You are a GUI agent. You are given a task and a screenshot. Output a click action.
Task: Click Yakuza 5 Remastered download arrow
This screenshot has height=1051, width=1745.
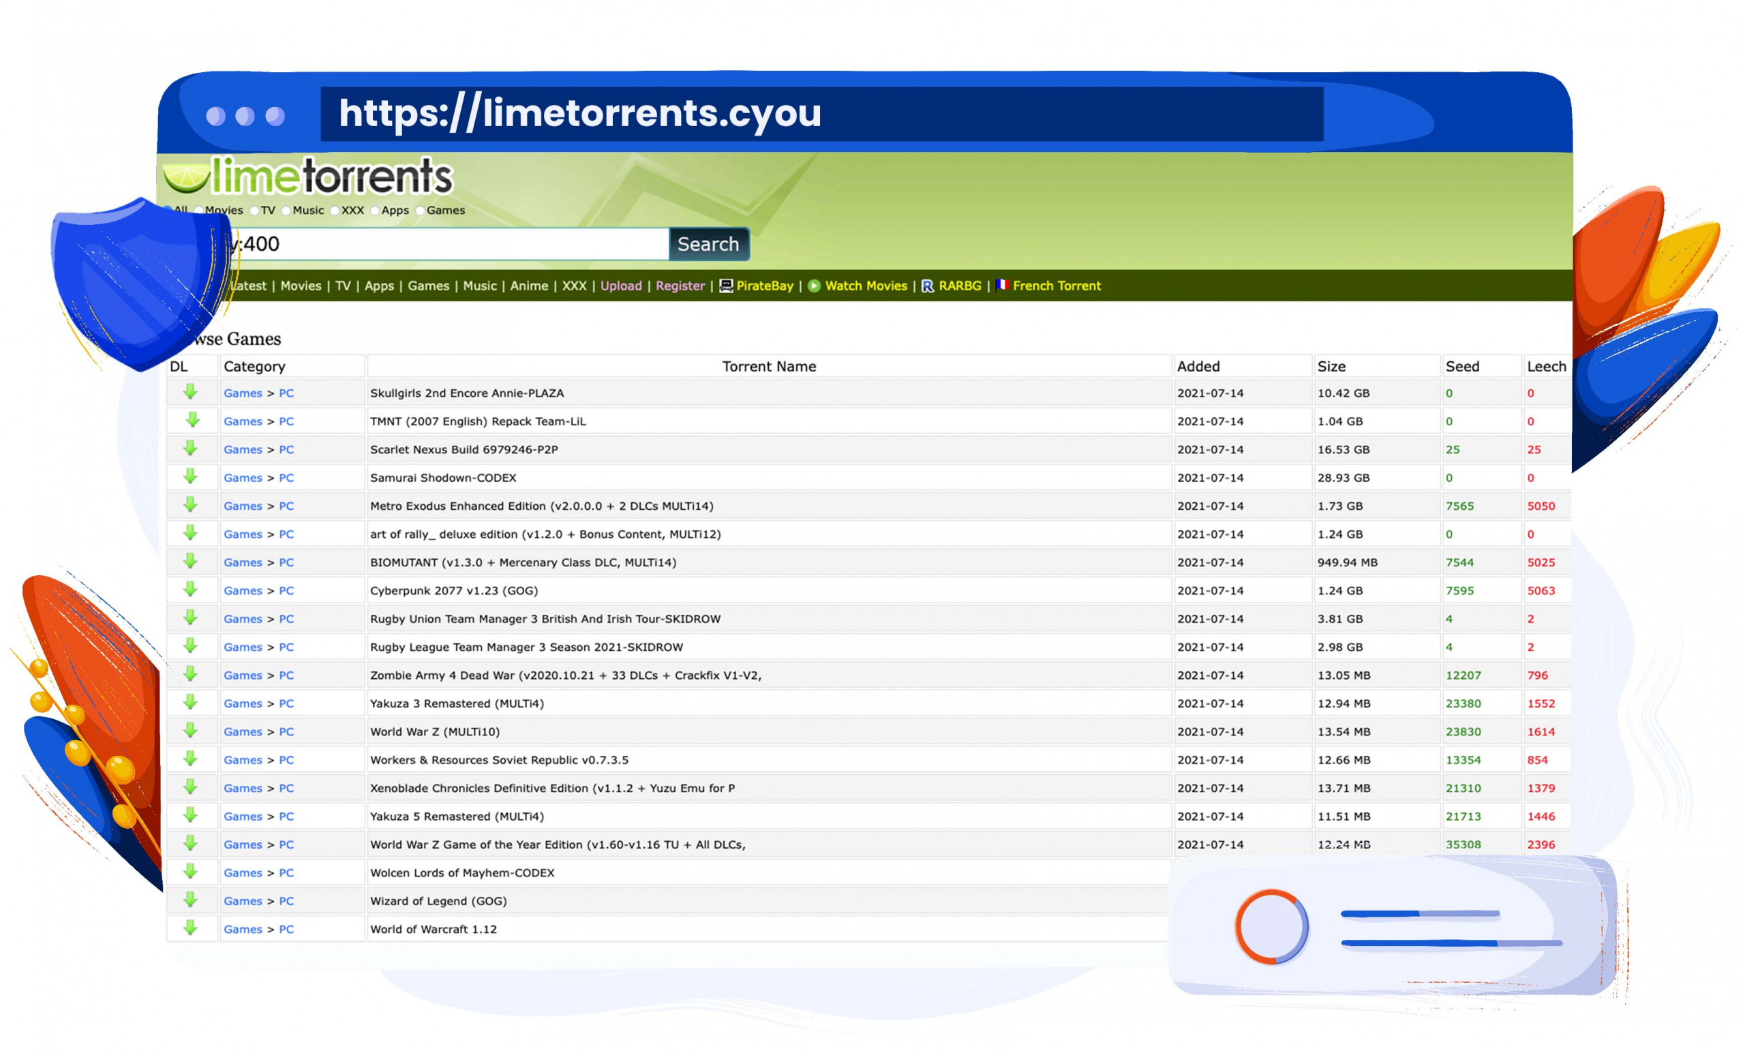pyautogui.click(x=189, y=815)
